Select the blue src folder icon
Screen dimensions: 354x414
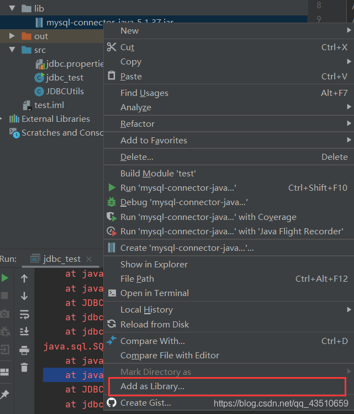(x=27, y=50)
